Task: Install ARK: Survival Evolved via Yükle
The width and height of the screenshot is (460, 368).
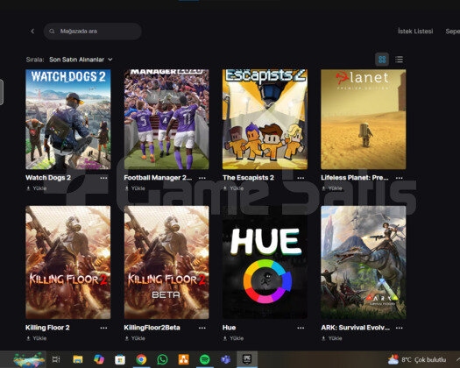Action: tap(332, 338)
